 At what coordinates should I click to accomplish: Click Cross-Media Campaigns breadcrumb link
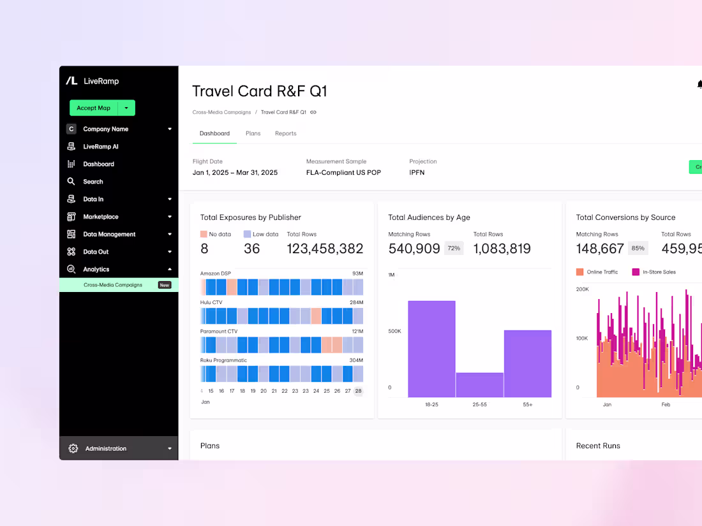(x=221, y=112)
